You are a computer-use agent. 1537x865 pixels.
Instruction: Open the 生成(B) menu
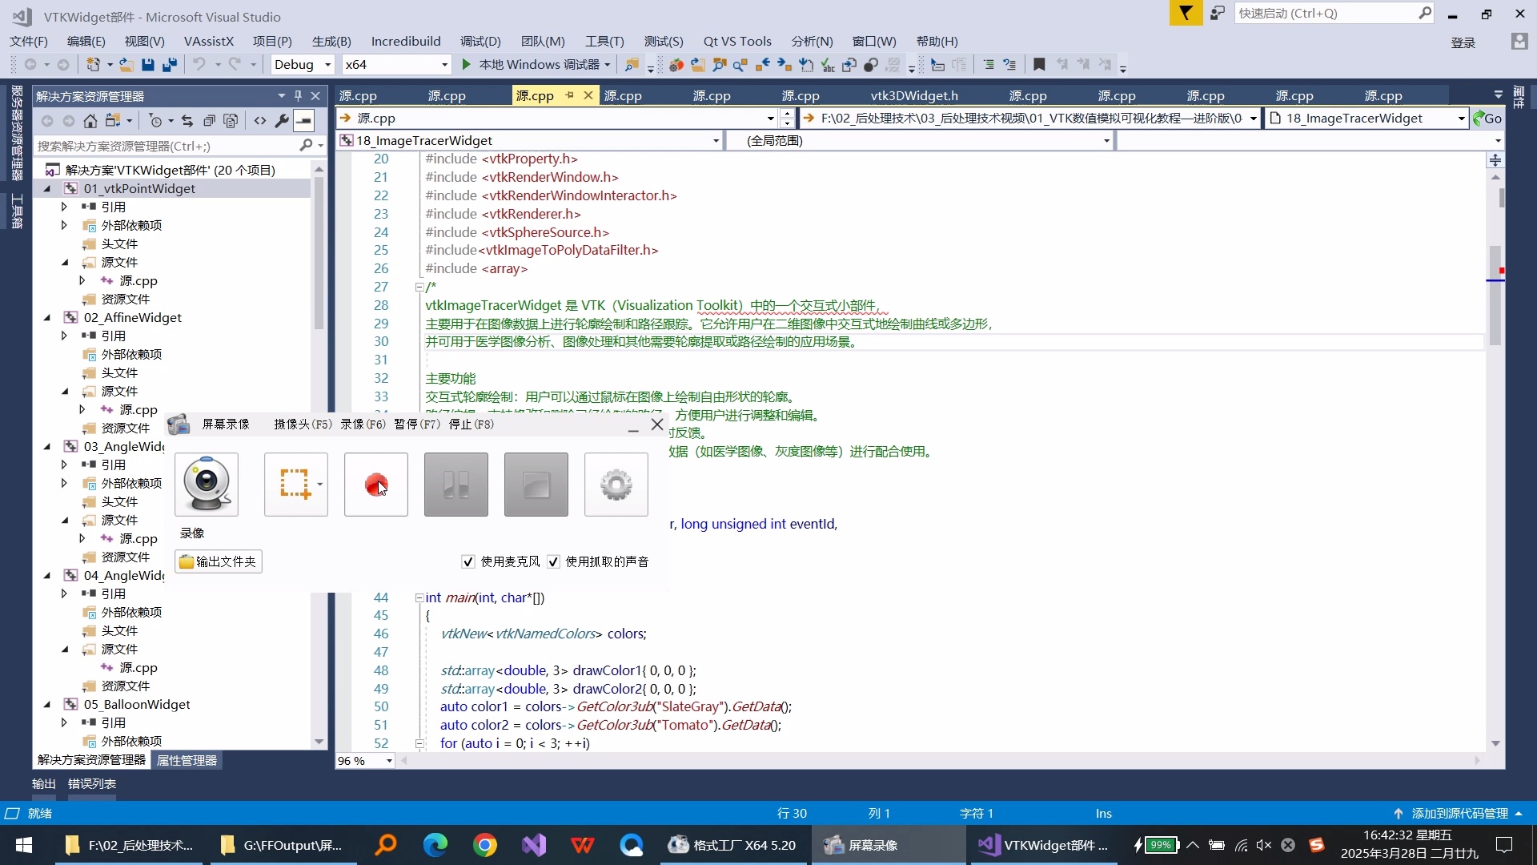(331, 41)
